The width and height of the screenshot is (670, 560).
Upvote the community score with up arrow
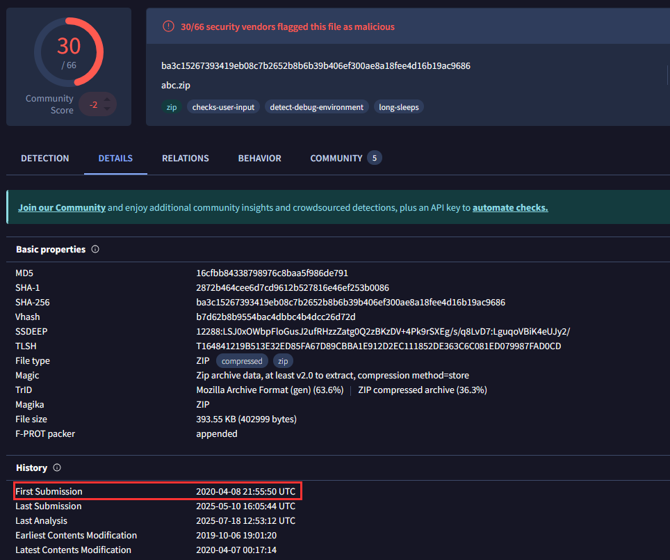click(x=107, y=99)
